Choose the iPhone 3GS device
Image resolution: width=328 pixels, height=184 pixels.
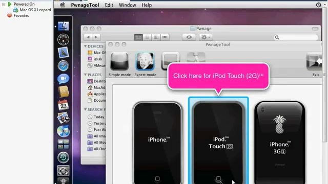click(x=279, y=143)
